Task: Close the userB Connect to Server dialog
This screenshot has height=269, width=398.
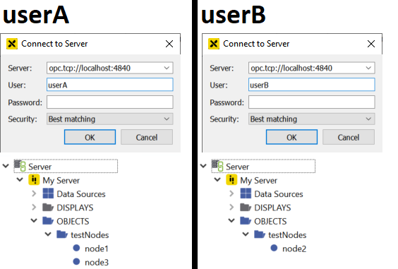Action: 371,44
